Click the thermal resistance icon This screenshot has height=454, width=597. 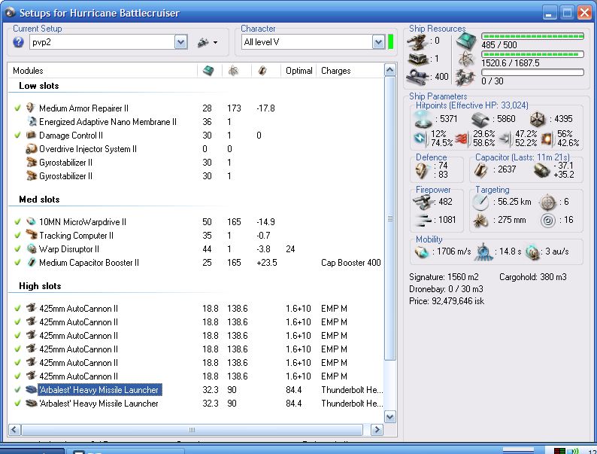point(462,139)
